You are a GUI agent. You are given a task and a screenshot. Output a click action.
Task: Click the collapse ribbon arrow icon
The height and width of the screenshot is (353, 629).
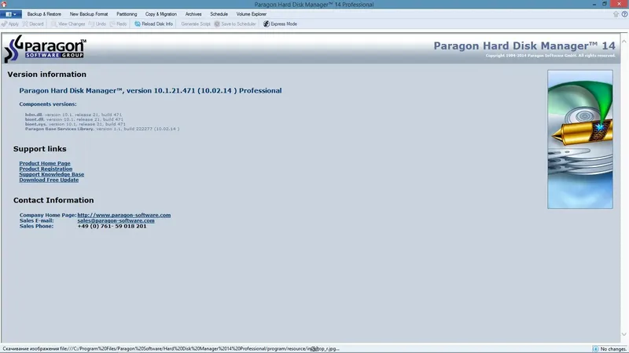click(x=616, y=14)
